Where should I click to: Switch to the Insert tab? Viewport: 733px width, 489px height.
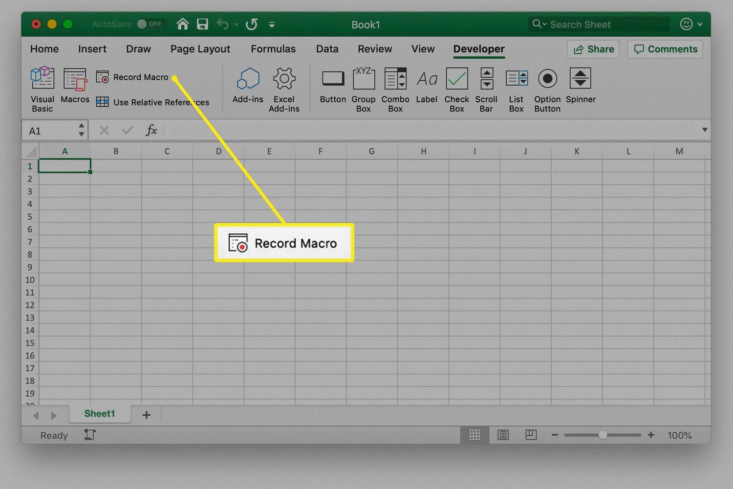click(x=92, y=49)
